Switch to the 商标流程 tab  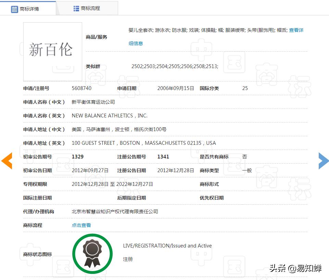click(x=87, y=8)
